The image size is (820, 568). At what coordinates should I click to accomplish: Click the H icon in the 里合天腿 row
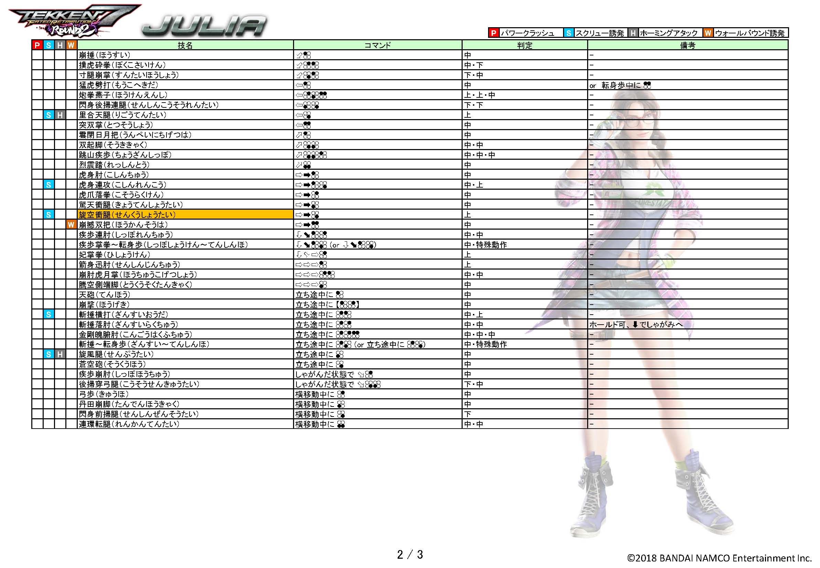point(60,115)
